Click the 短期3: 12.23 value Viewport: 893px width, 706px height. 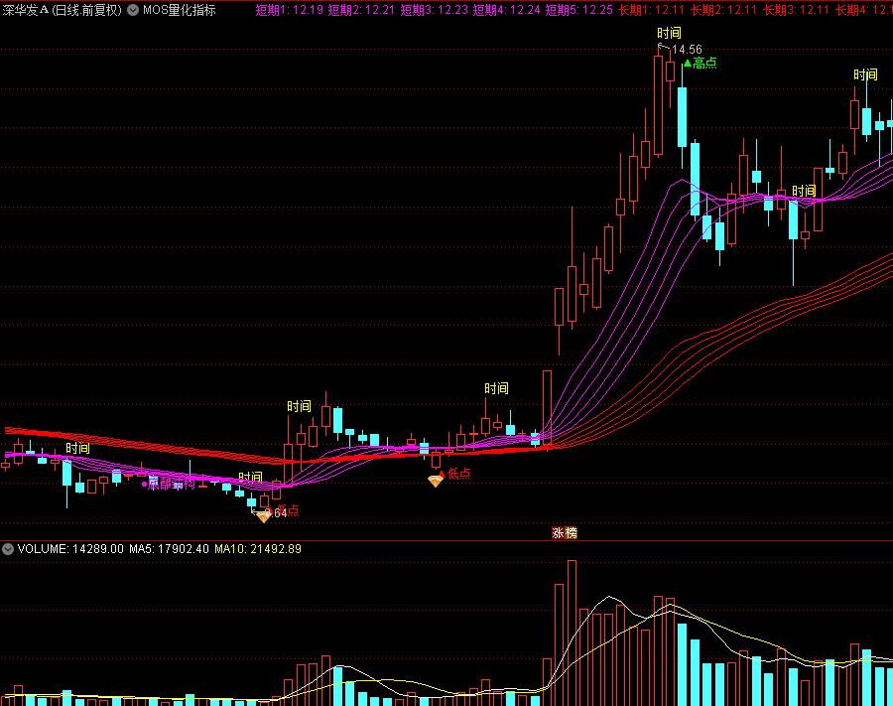click(x=434, y=10)
